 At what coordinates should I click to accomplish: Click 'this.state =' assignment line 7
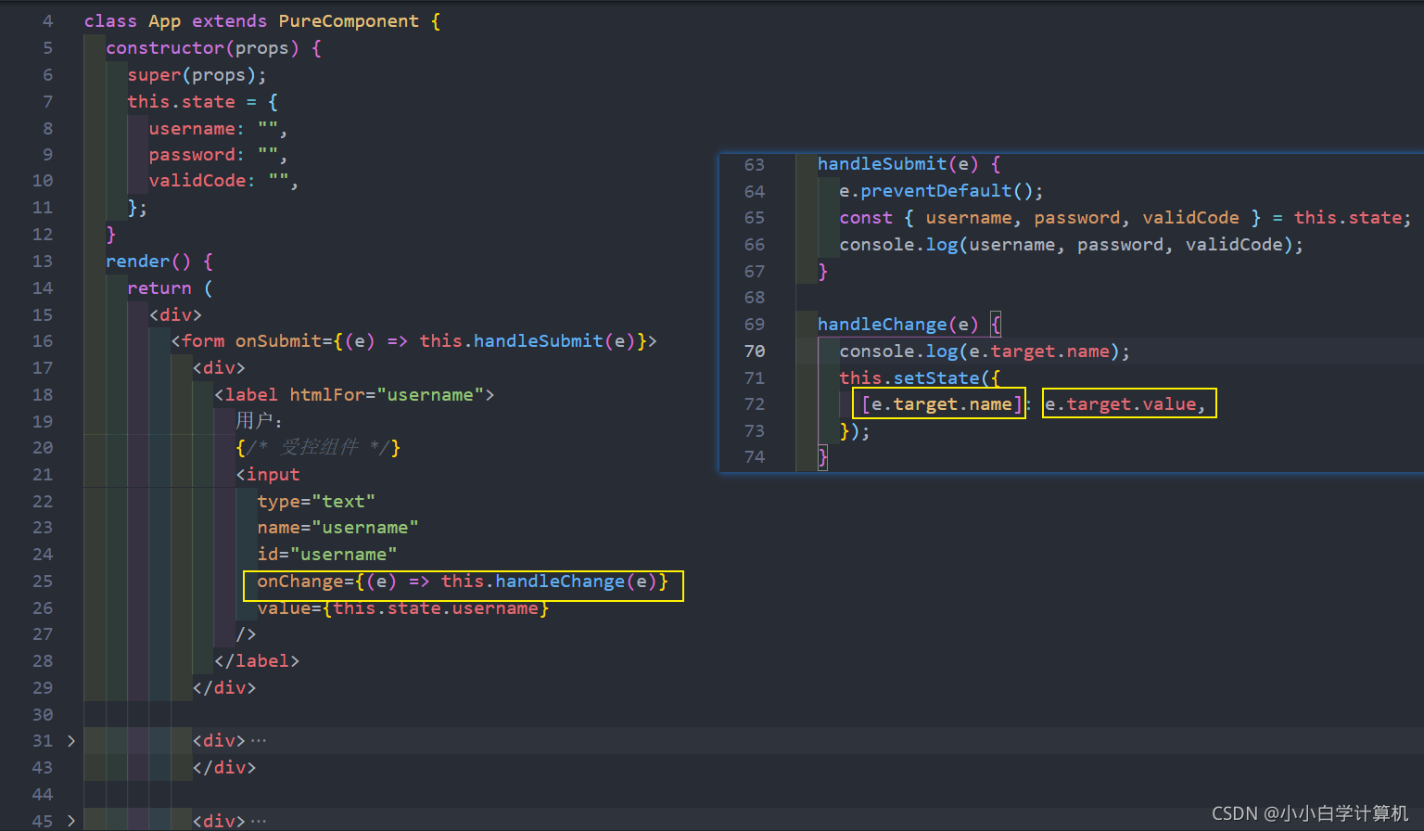click(192, 102)
